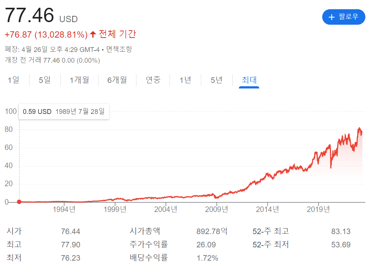Select the 연중 time range

tap(153, 80)
